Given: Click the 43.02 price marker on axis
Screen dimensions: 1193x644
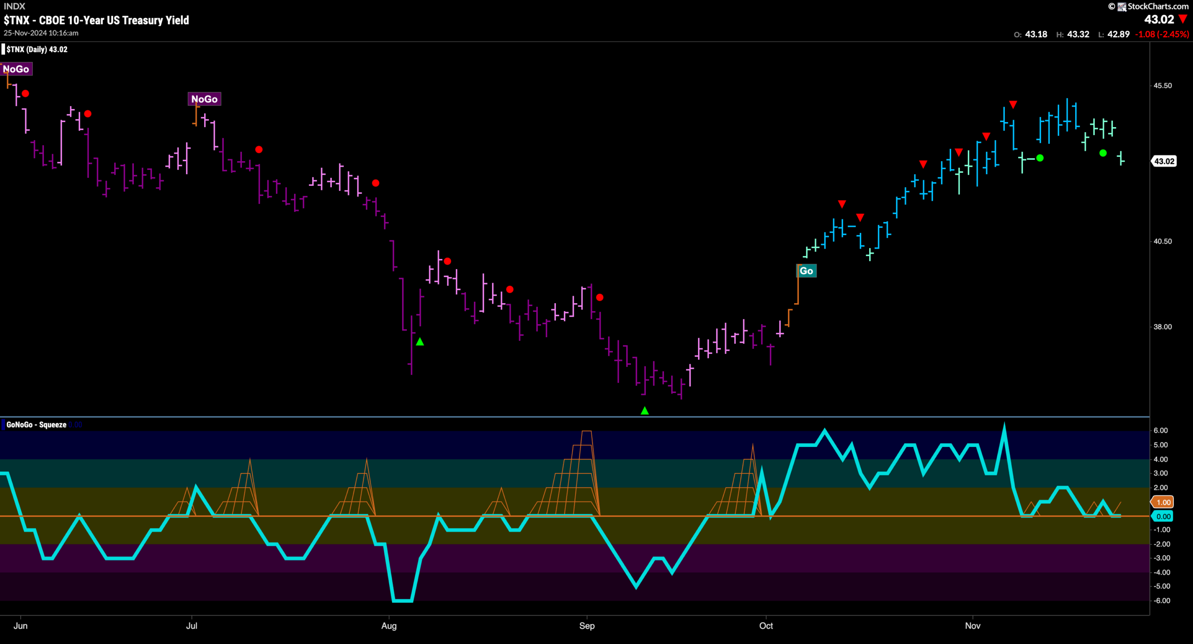Looking at the screenshot, I should click(x=1164, y=161).
